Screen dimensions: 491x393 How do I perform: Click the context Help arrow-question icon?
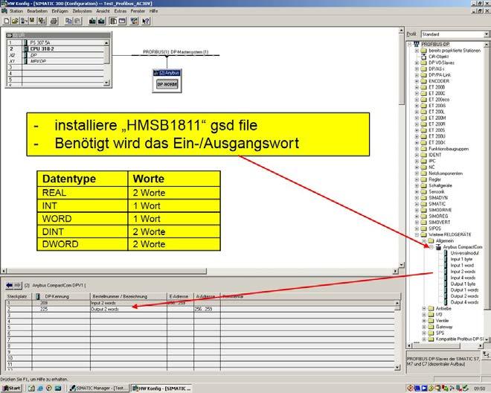coord(146,21)
